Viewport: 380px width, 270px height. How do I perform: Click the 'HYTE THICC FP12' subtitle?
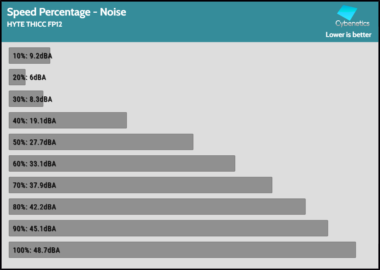click(34, 24)
